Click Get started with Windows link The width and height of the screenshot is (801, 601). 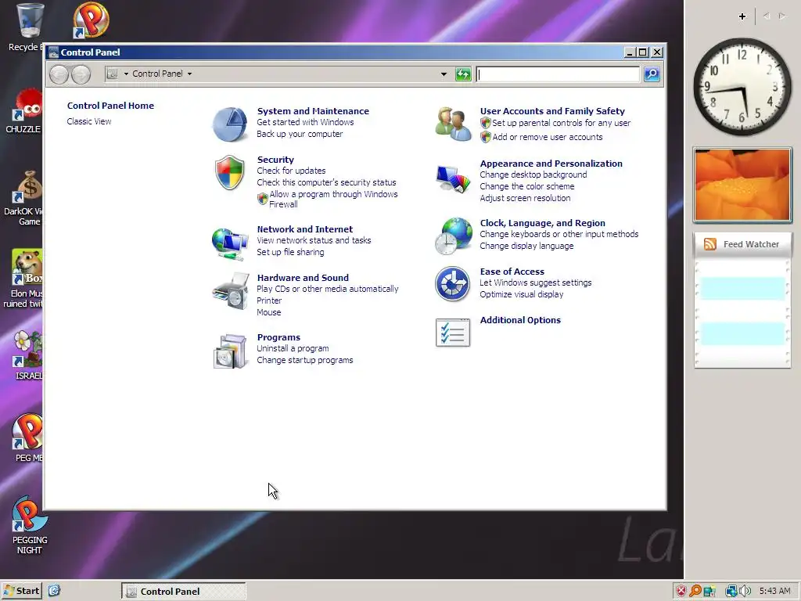coord(306,123)
